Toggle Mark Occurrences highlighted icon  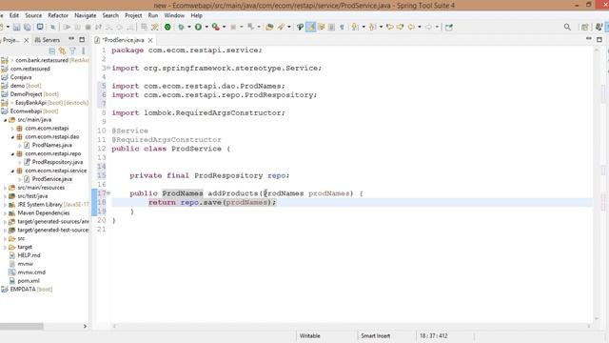tap(311, 27)
